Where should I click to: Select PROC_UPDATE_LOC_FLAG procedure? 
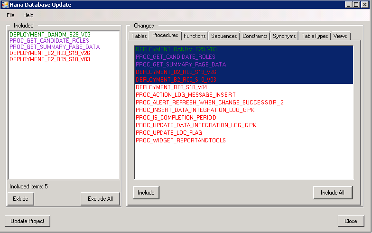(244, 133)
